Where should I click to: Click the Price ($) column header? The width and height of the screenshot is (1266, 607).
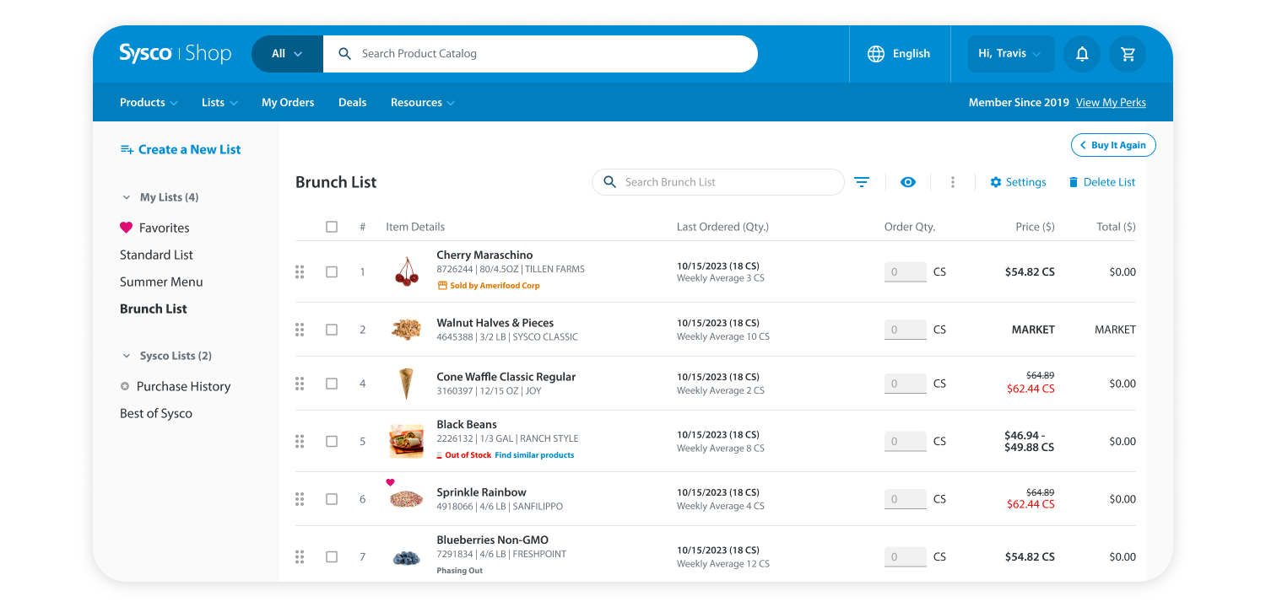[1035, 227]
